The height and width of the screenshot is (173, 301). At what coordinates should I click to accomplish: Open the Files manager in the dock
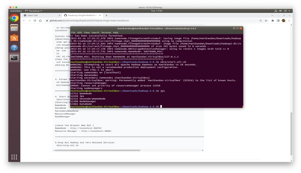14,28
